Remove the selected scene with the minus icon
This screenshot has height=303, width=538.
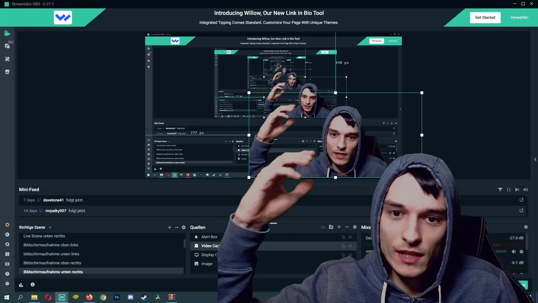[177, 227]
